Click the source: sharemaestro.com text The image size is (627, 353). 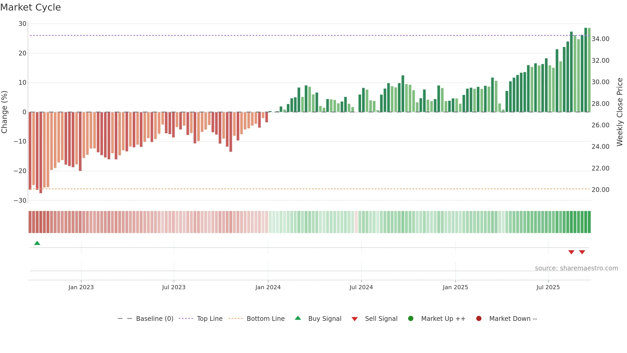click(577, 268)
